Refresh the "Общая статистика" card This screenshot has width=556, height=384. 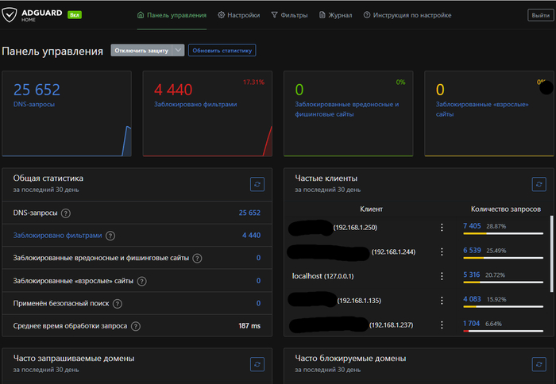click(257, 183)
